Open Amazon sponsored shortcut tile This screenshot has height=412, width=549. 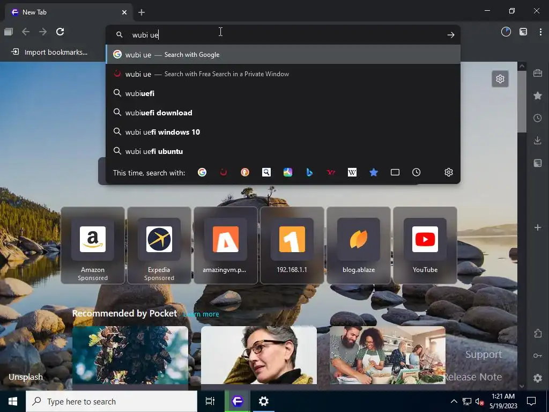[x=93, y=245]
